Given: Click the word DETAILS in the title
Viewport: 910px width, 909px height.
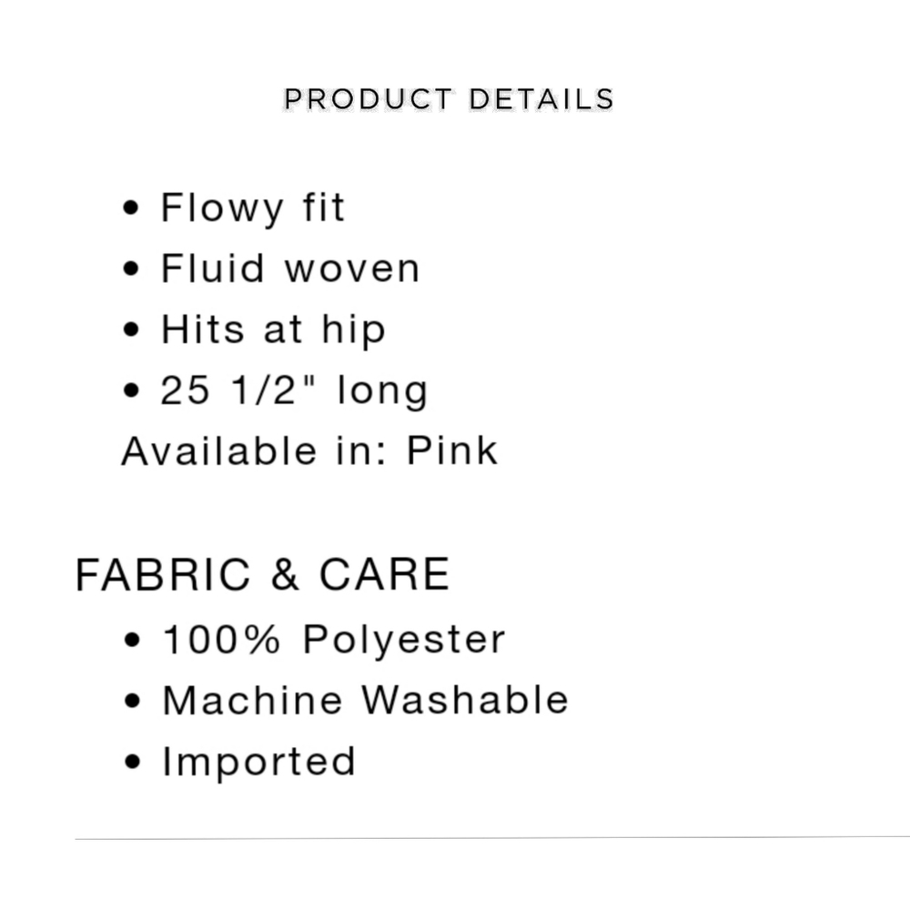Looking at the screenshot, I should 541,99.
